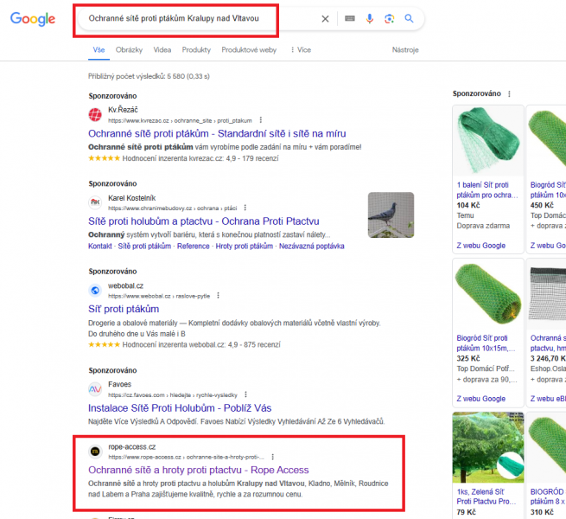Click the magnifying glass search icon
The image size is (566, 519).
pyautogui.click(x=409, y=18)
